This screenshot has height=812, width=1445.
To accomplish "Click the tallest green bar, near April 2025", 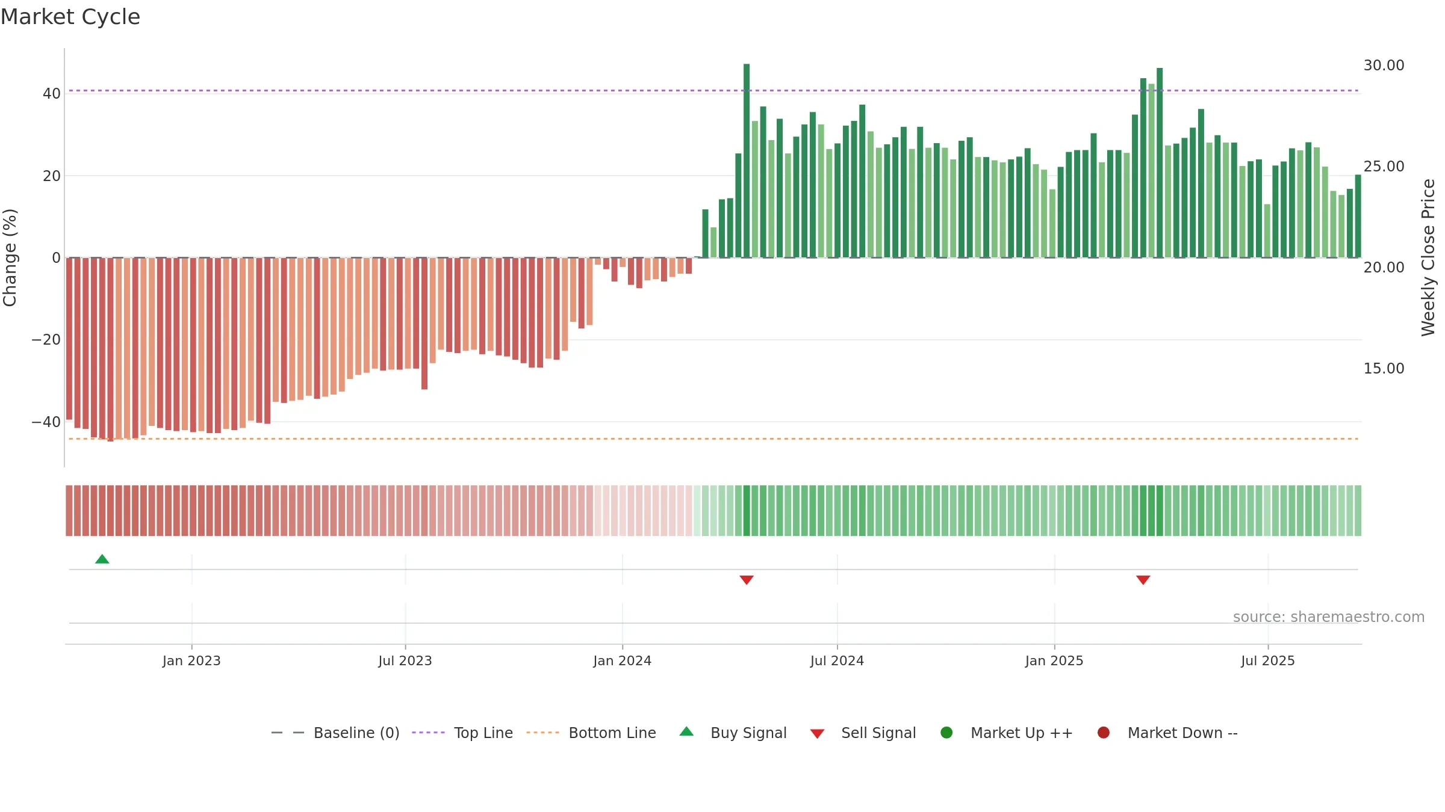I will point(1160,162).
